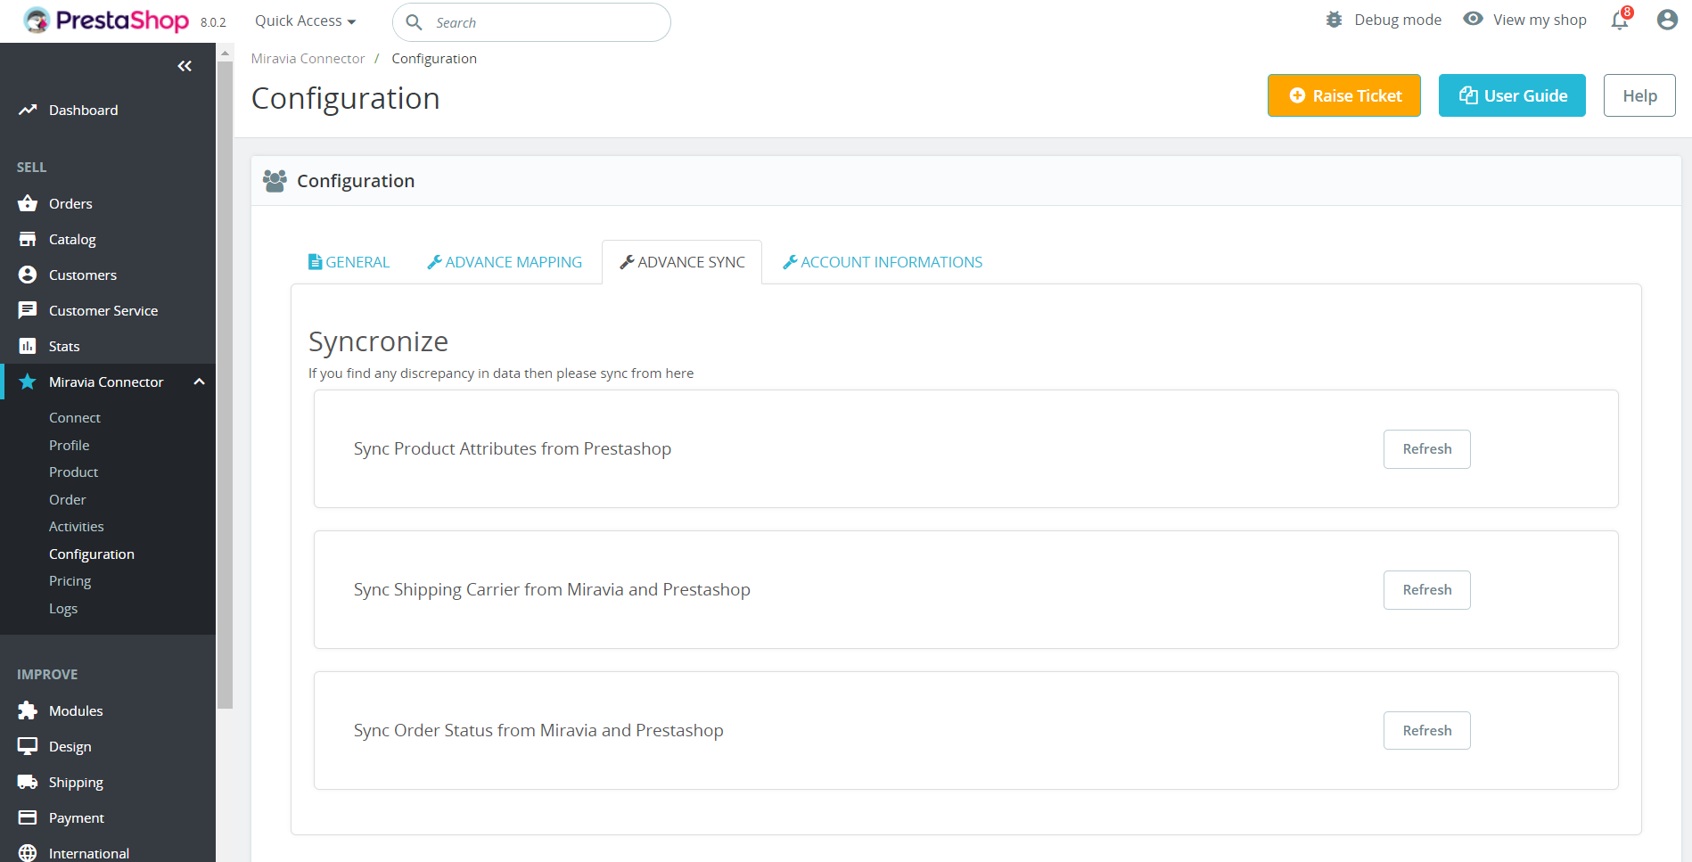Click the PrestaShop logo
This screenshot has width=1692, height=862.
(x=107, y=21)
